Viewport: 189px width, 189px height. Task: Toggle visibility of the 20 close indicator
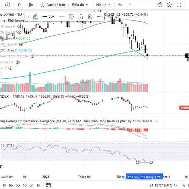(19, 32)
